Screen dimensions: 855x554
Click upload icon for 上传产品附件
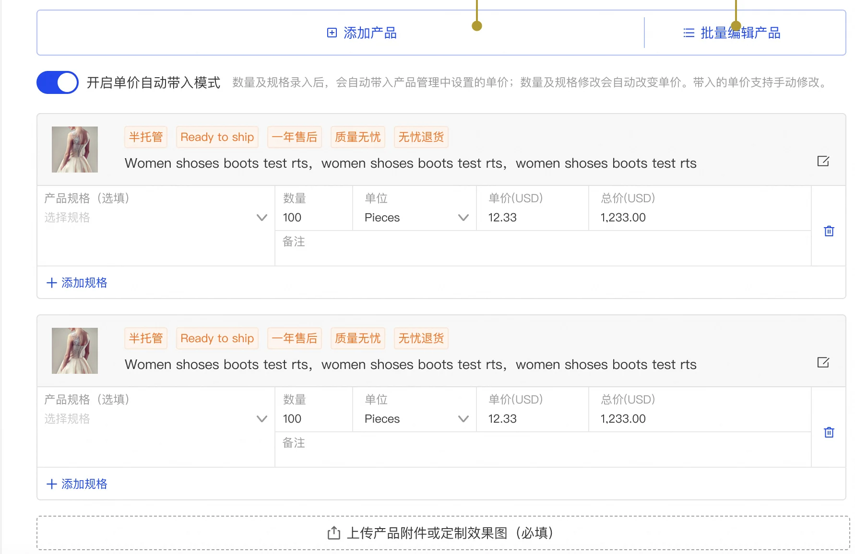click(334, 533)
